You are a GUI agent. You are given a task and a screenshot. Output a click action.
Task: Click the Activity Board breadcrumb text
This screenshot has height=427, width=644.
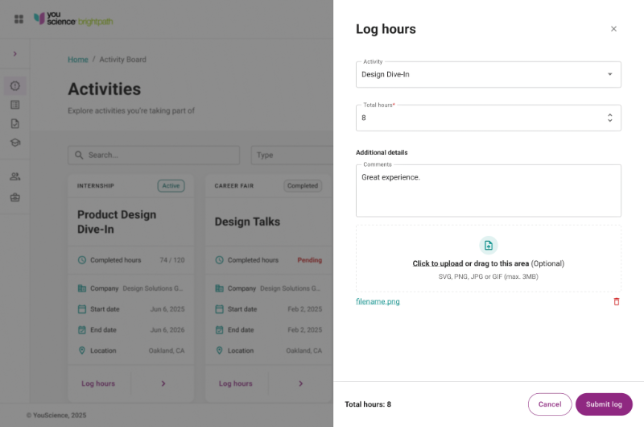123,60
